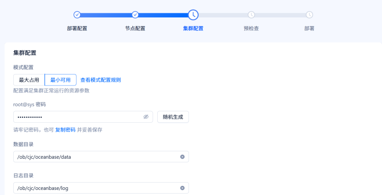Click the 集群配置 current step clock icon

click(x=193, y=15)
